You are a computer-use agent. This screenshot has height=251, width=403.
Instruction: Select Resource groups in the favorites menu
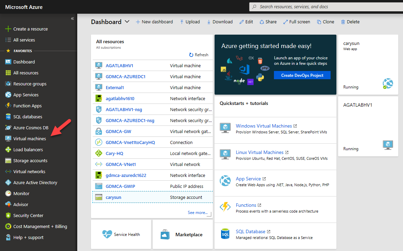pyautogui.click(x=30, y=84)
